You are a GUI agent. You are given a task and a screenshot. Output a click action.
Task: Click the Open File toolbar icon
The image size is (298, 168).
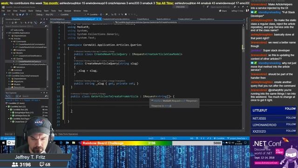coord(17,14)
